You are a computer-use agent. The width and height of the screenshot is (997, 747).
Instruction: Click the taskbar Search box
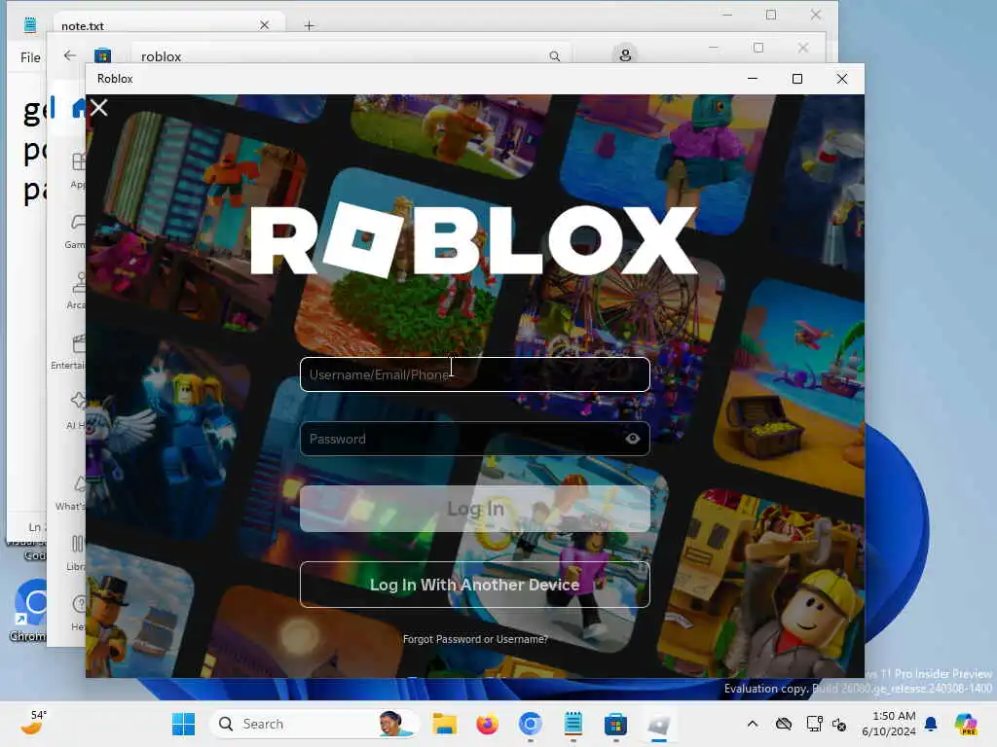(x=314, y=724)
